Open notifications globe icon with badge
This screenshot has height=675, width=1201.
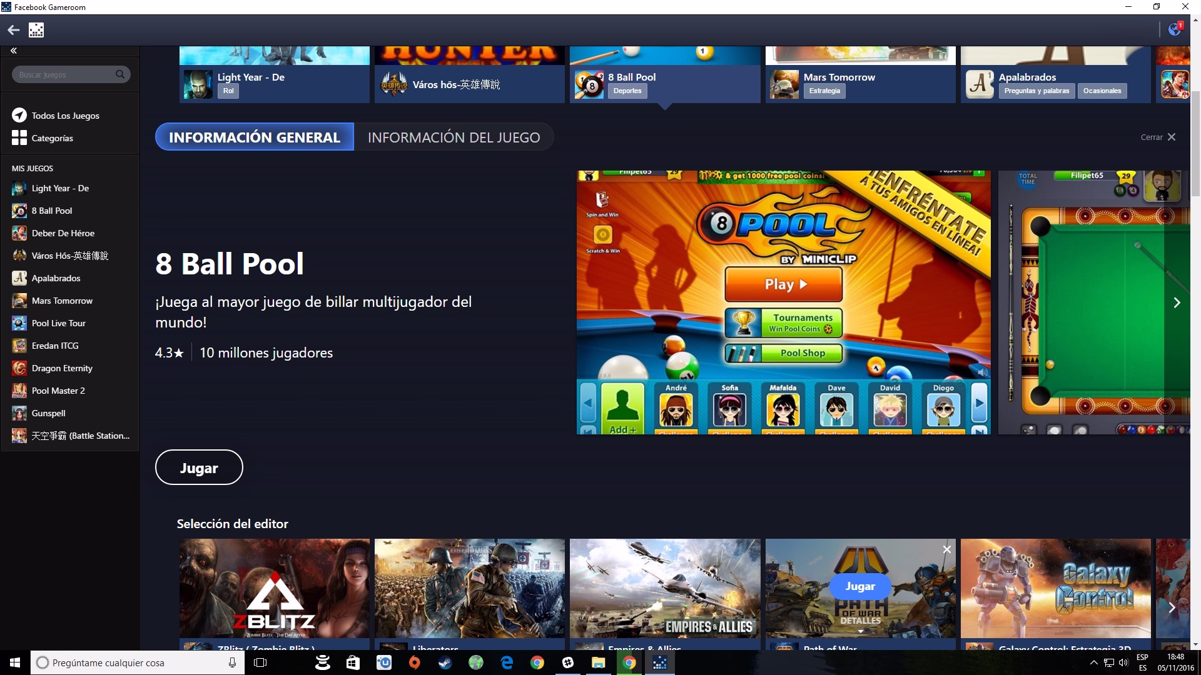pyautogui.click(x=1175, y=29)
